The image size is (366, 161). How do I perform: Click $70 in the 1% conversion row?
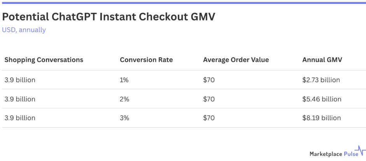(x=209, y=80)
